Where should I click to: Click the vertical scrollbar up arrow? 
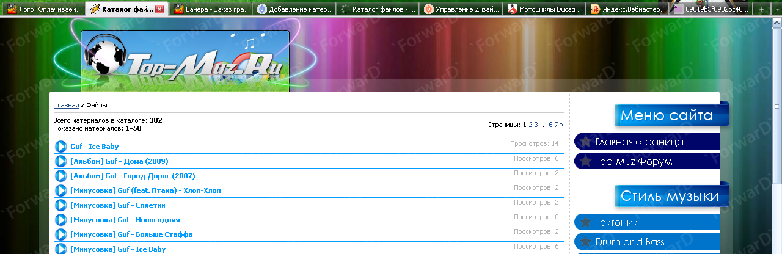777,23
